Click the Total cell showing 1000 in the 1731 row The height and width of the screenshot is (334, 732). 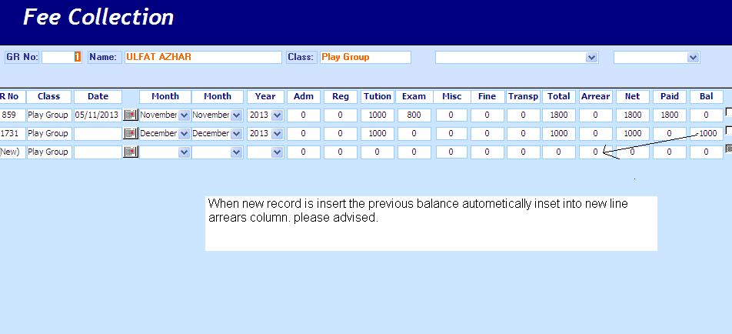pos(559,134)
